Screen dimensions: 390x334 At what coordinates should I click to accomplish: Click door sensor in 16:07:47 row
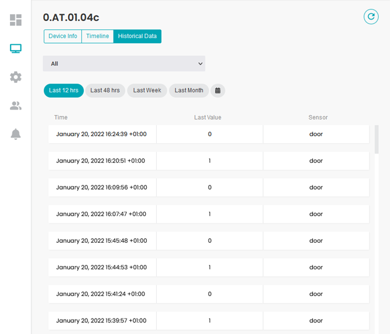[x=316, y=214]
